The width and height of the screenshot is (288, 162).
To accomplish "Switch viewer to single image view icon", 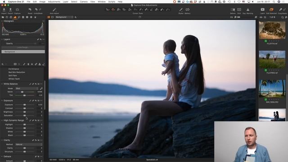I will pyautogui.click(x=52, y=17).
